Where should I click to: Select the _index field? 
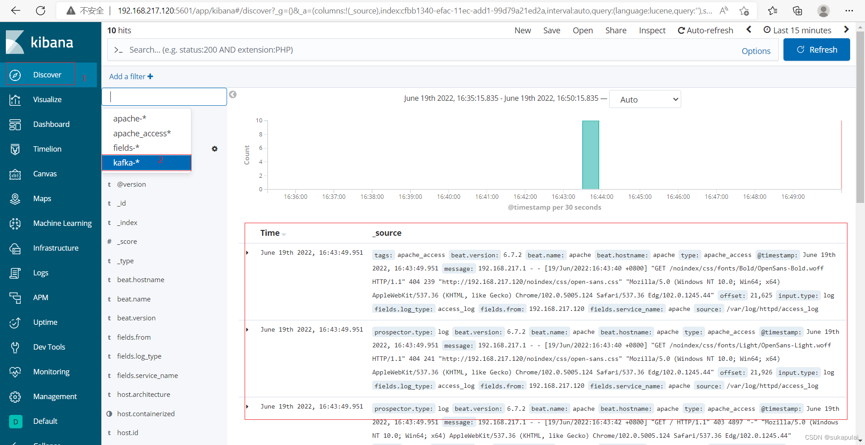(127, 222)
